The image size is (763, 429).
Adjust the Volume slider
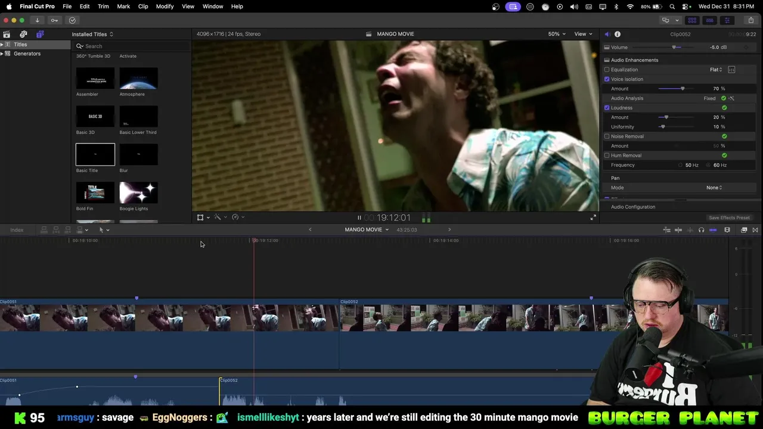[675, 47]
